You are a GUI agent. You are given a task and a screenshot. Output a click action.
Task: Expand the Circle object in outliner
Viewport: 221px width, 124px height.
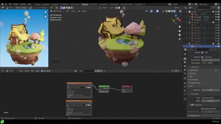[190, 14]
